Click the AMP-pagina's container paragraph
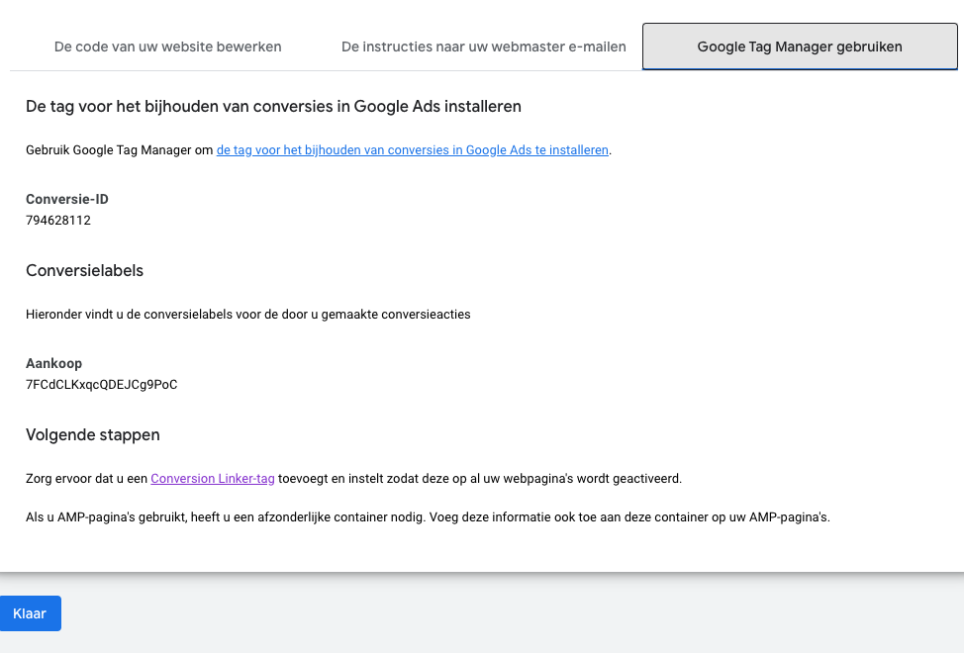Viewport: 964px width, 653px height. coord(428,517)
